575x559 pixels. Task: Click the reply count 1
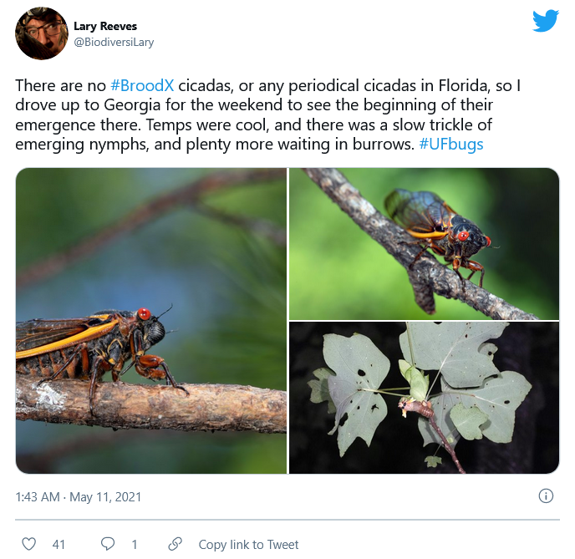pos(134,544)
